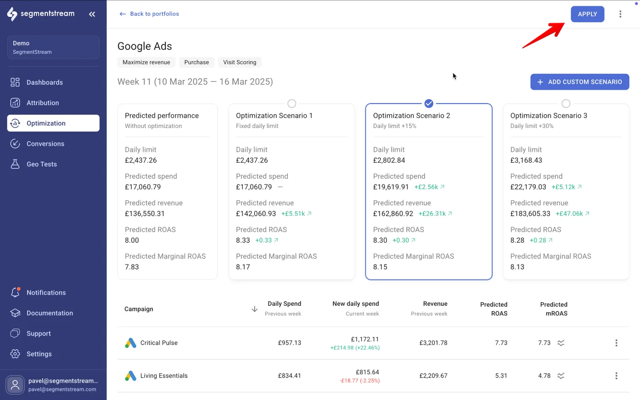Go to Dashboards in sidebar
The width and height of the screenshot is (640, 400).
point(44,82)
